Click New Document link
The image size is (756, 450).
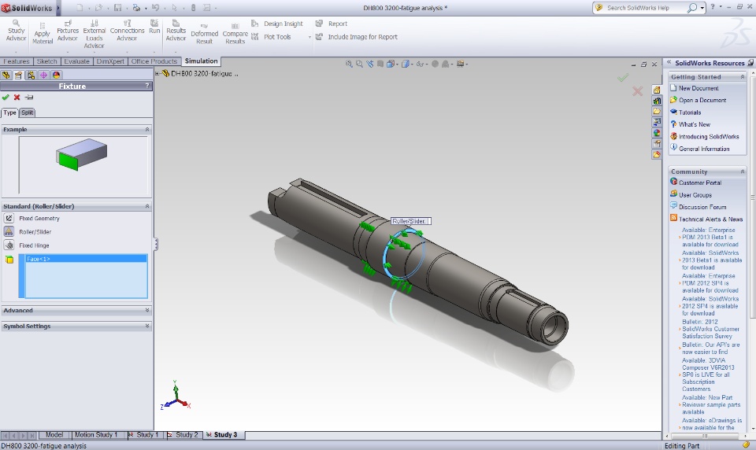pyautogui.click(x=699, y=88)
